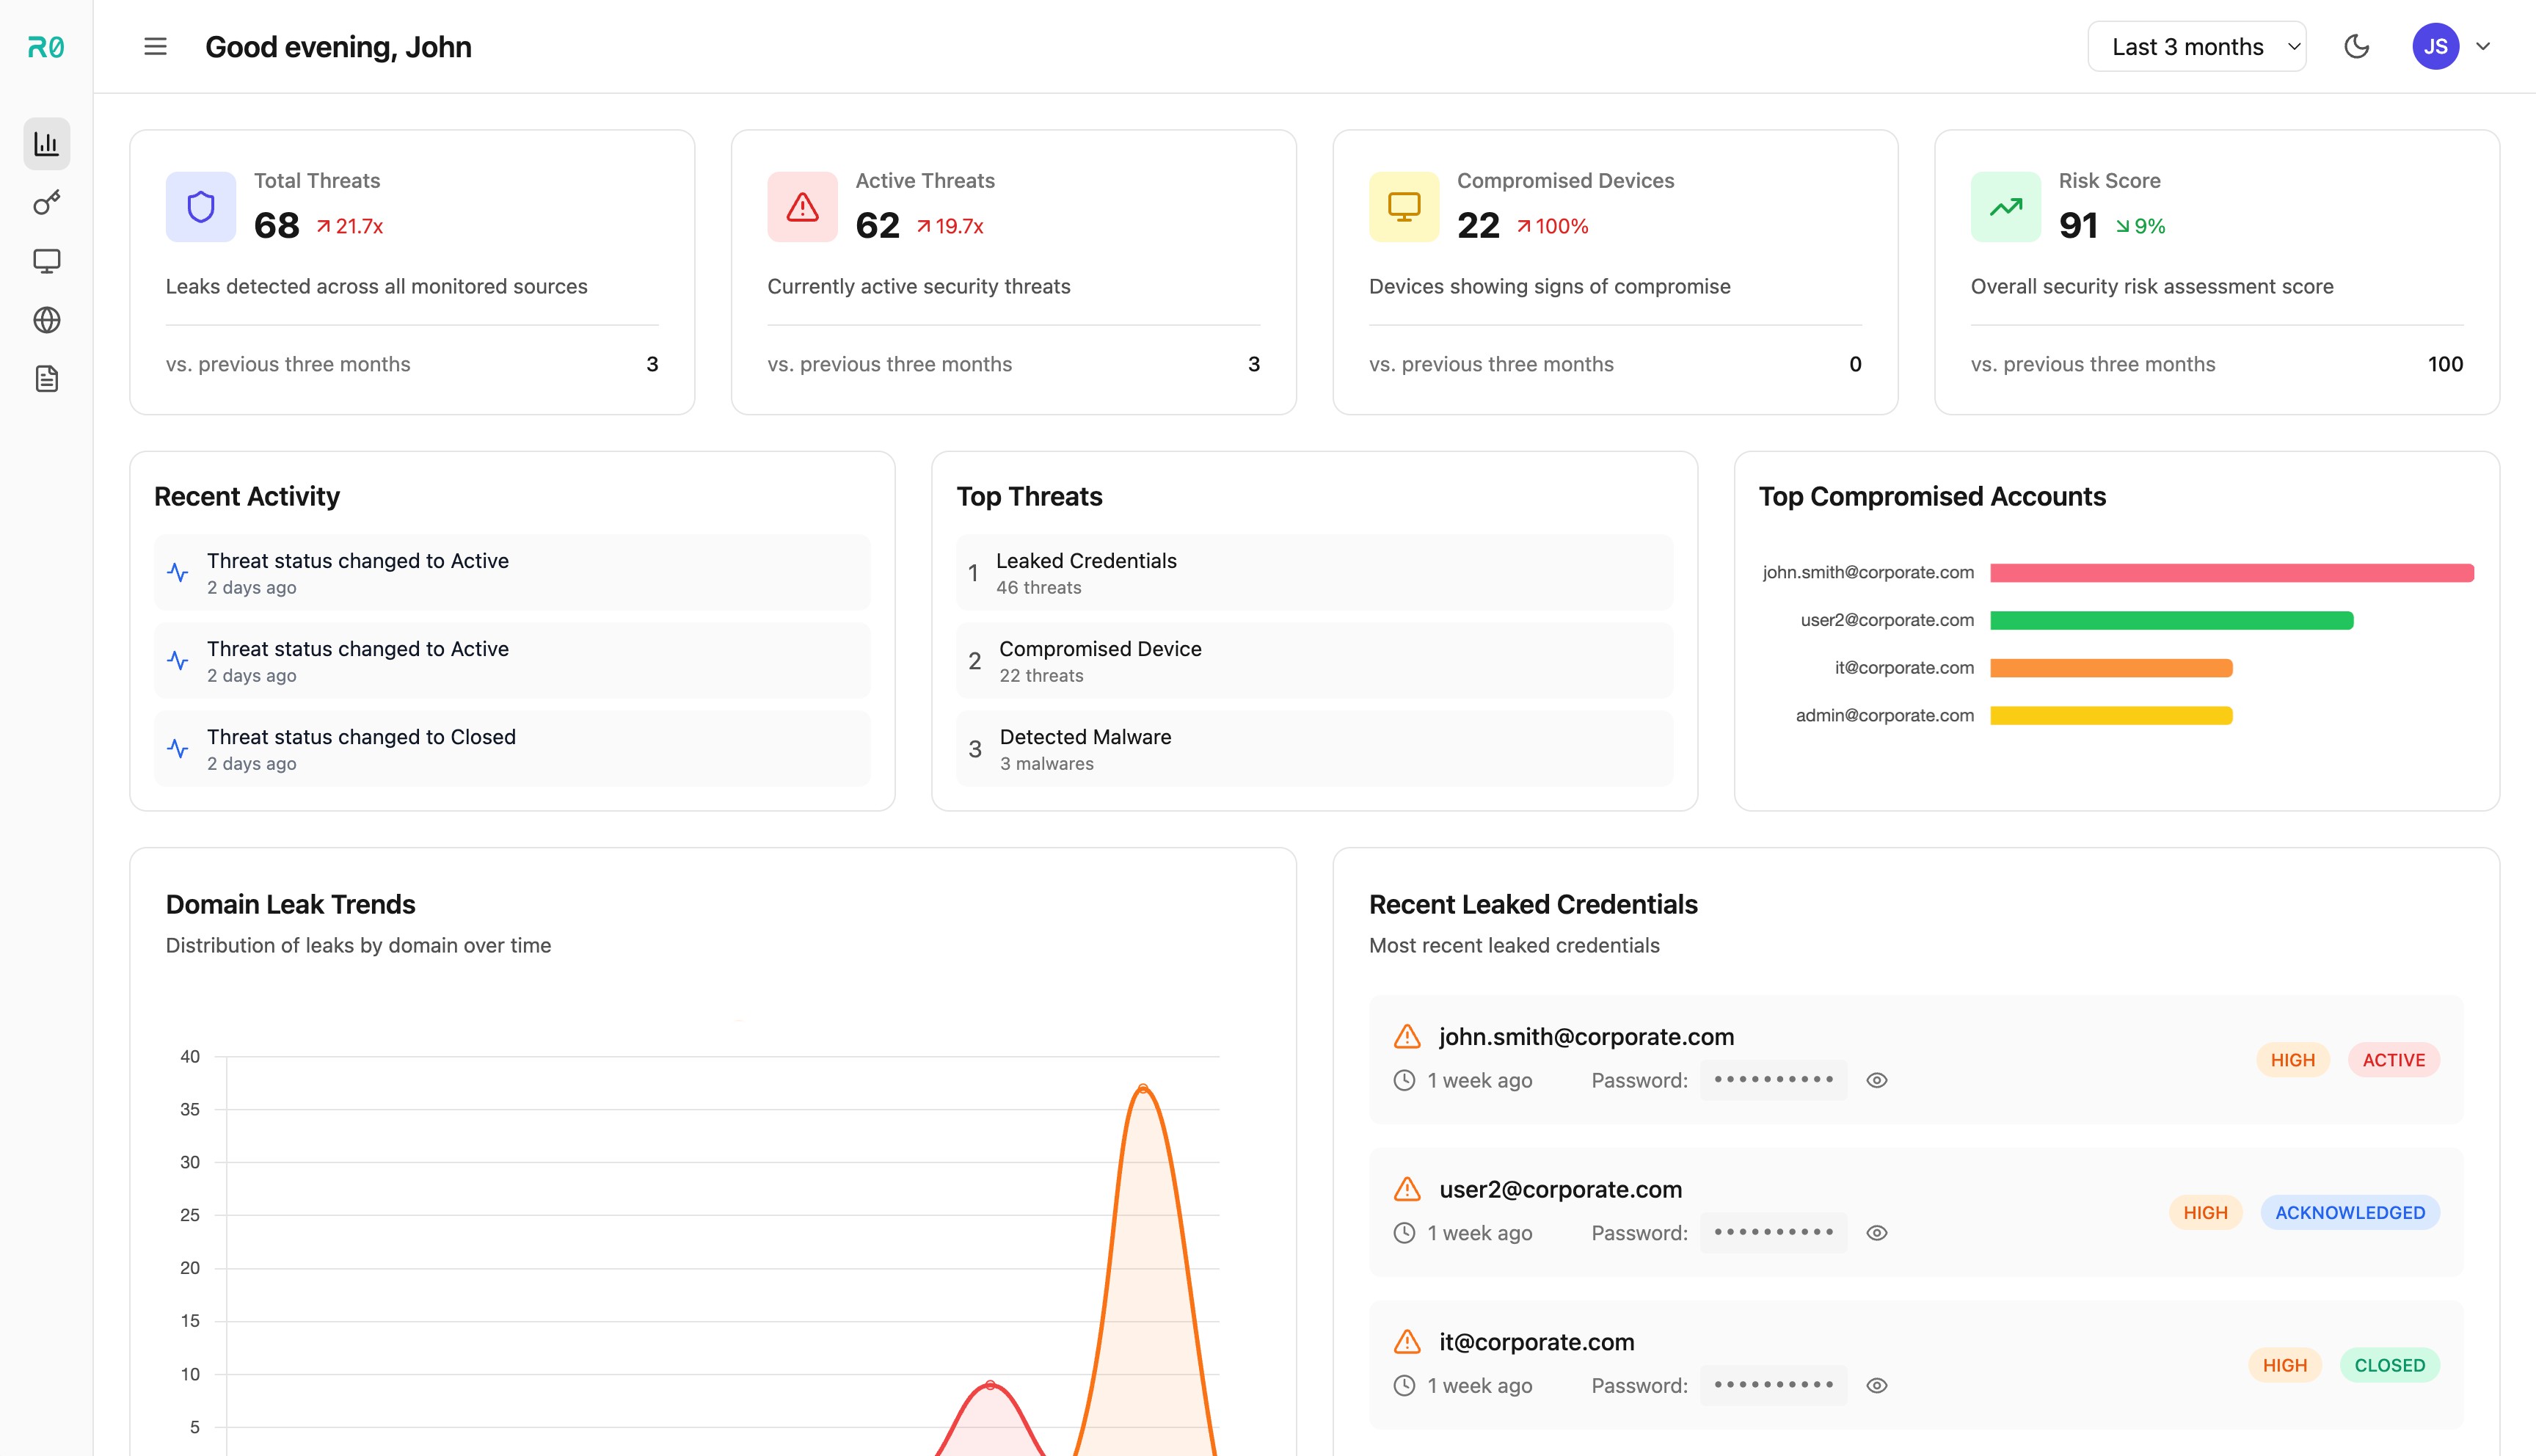Viewport: 2536px width, 1456px height.
Task: Click the Total Threats value 68
Action: pyautogui.click(x=277, y=226)
